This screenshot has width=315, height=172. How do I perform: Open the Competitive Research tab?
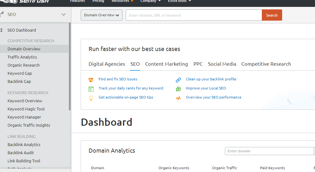click(266, 64)
